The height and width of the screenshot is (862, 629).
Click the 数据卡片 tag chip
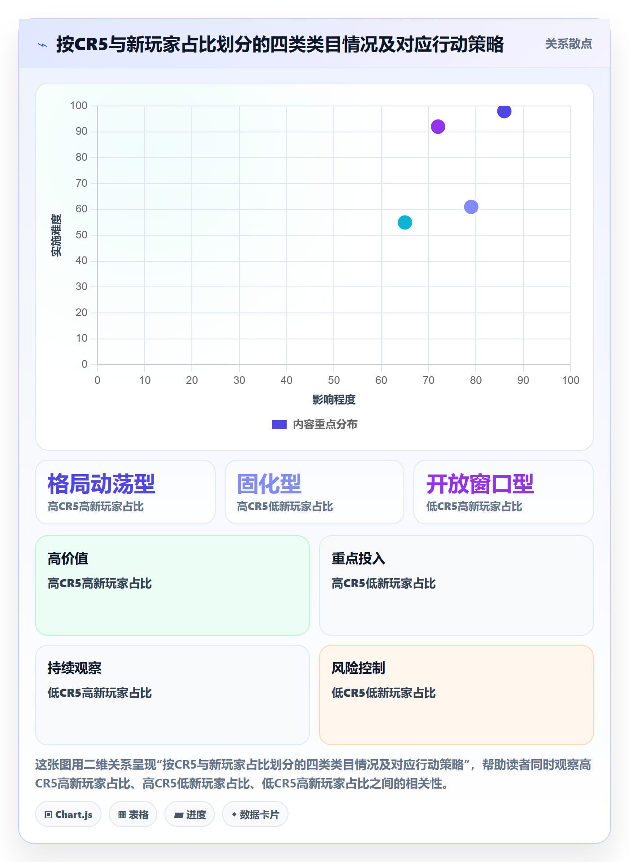click(x=255, y=814)
